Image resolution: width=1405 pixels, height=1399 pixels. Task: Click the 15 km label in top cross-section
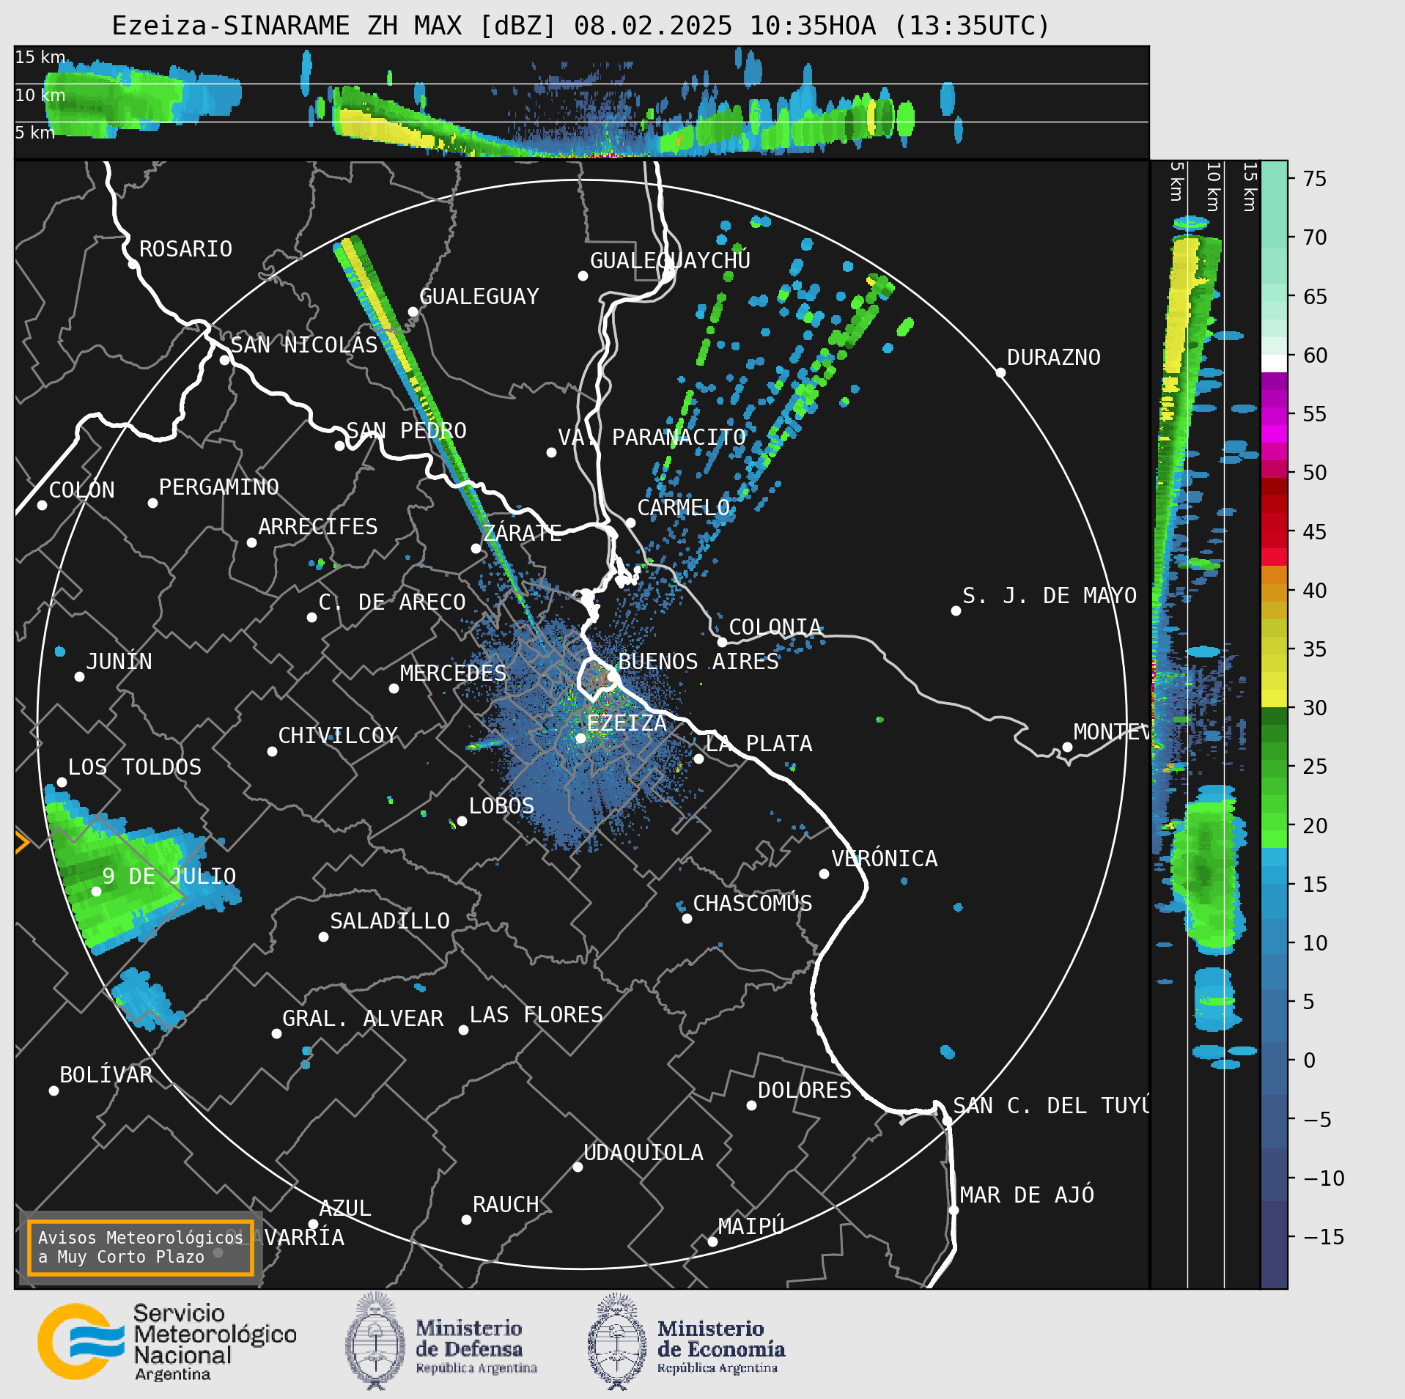(40, 57)
